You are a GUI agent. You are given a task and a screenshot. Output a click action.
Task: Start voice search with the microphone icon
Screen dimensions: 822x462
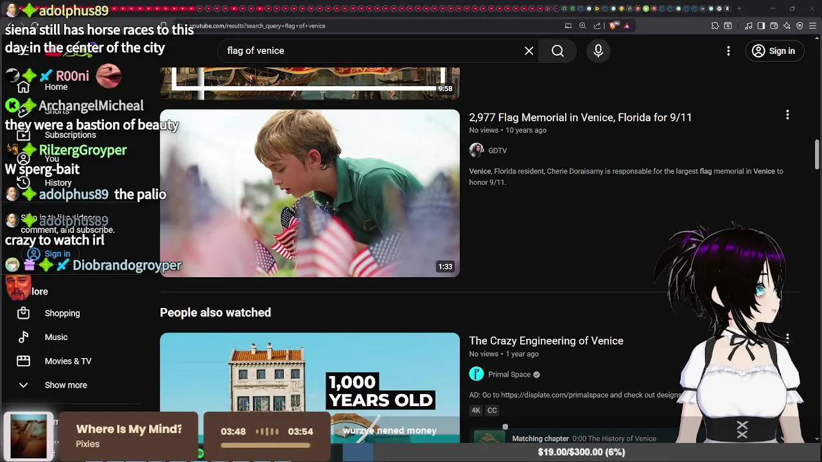point(598,51)
